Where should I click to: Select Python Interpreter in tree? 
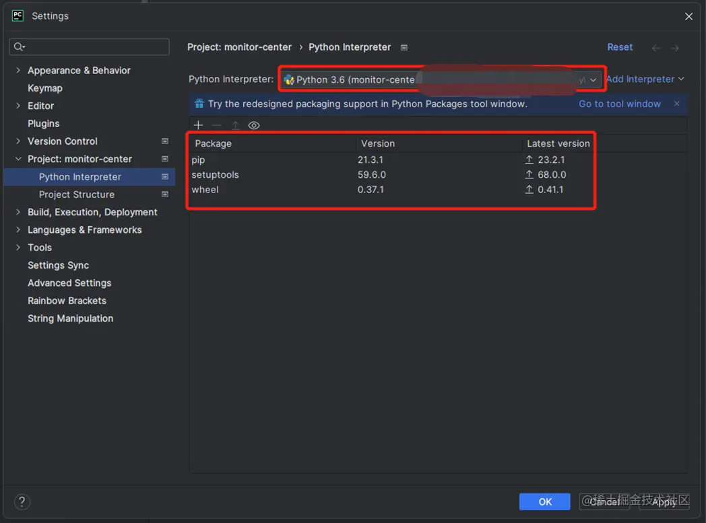coord(89,177)
